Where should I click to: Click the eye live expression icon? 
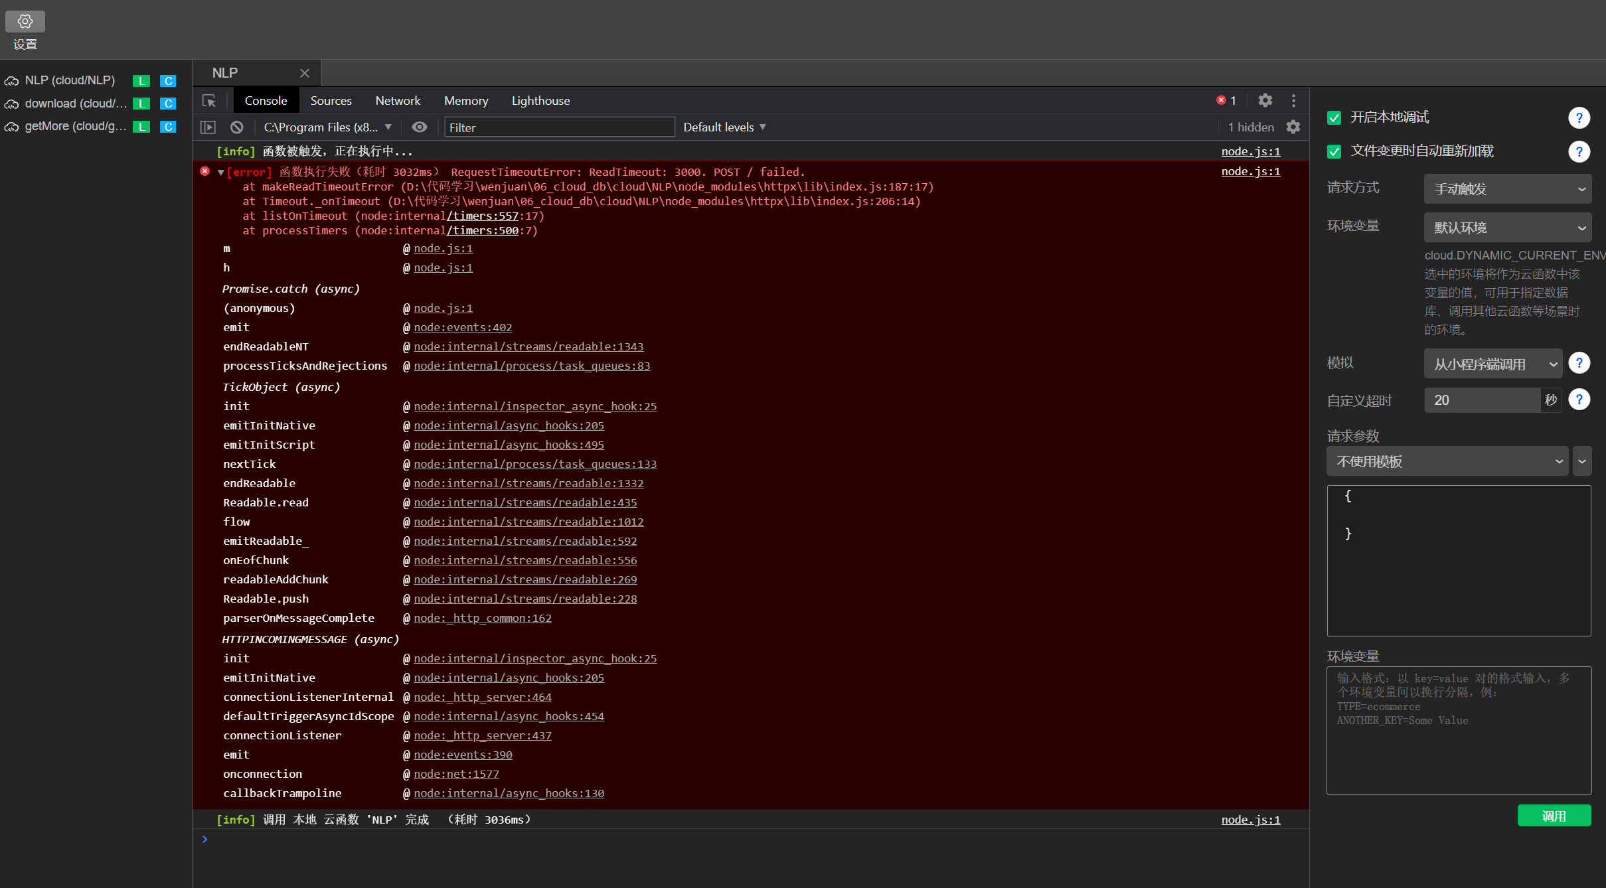(x=420, y=127)
